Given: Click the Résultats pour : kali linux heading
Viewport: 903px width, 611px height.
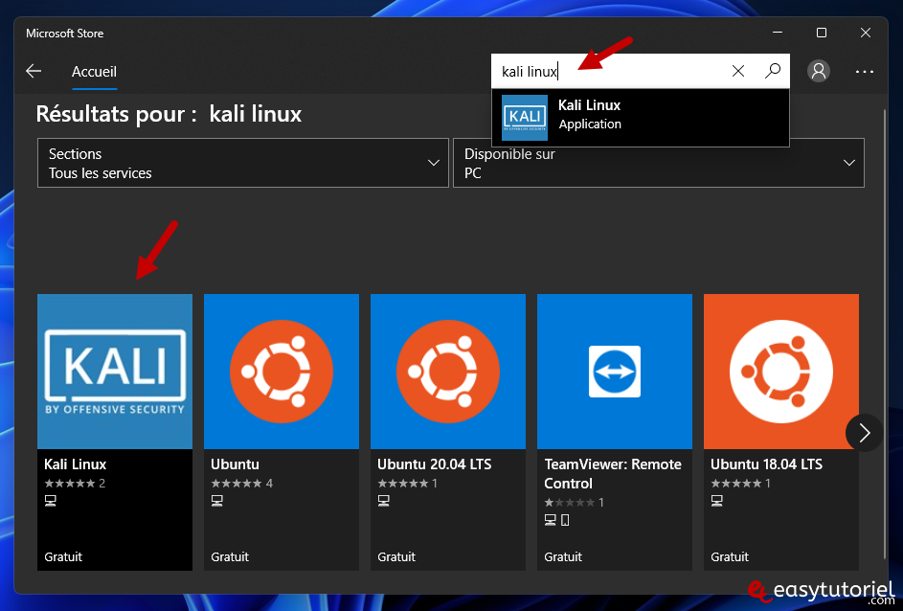Looking at the screenshot, I should (169, 114).
